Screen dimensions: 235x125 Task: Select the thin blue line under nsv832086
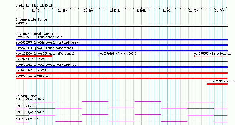(x=121, y=61)
